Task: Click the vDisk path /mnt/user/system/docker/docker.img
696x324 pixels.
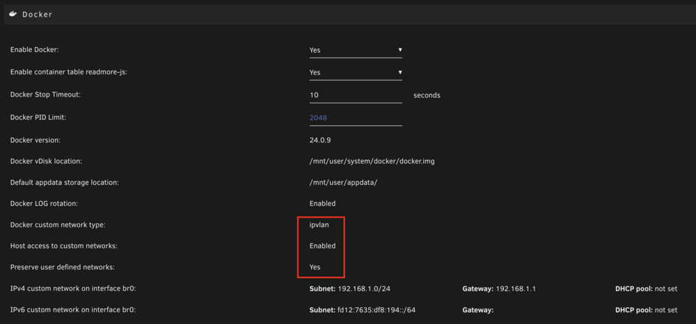Action: click(x=372, y=161)
